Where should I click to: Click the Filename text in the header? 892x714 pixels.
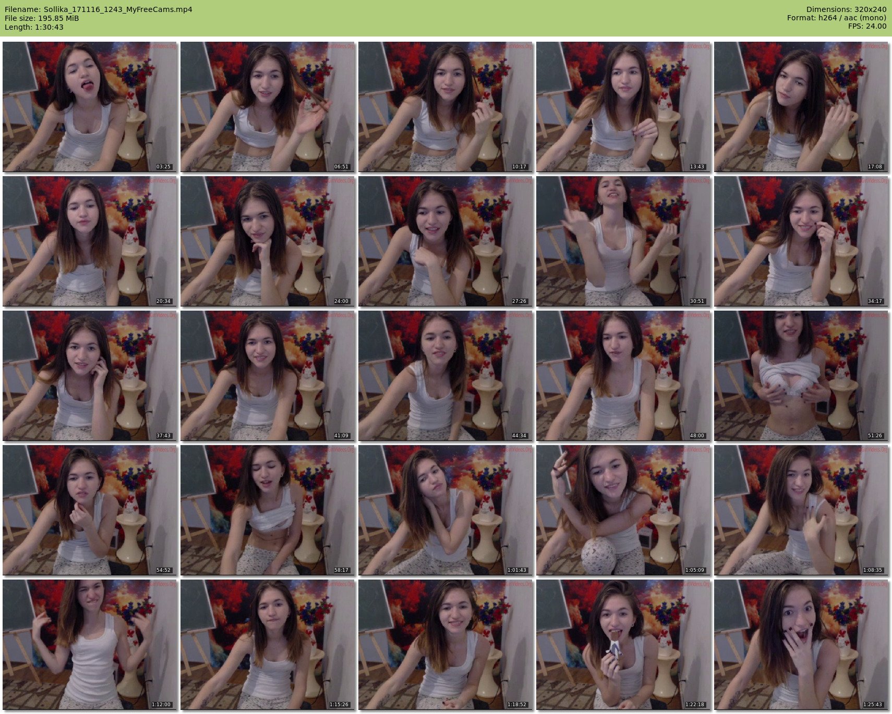99,9
